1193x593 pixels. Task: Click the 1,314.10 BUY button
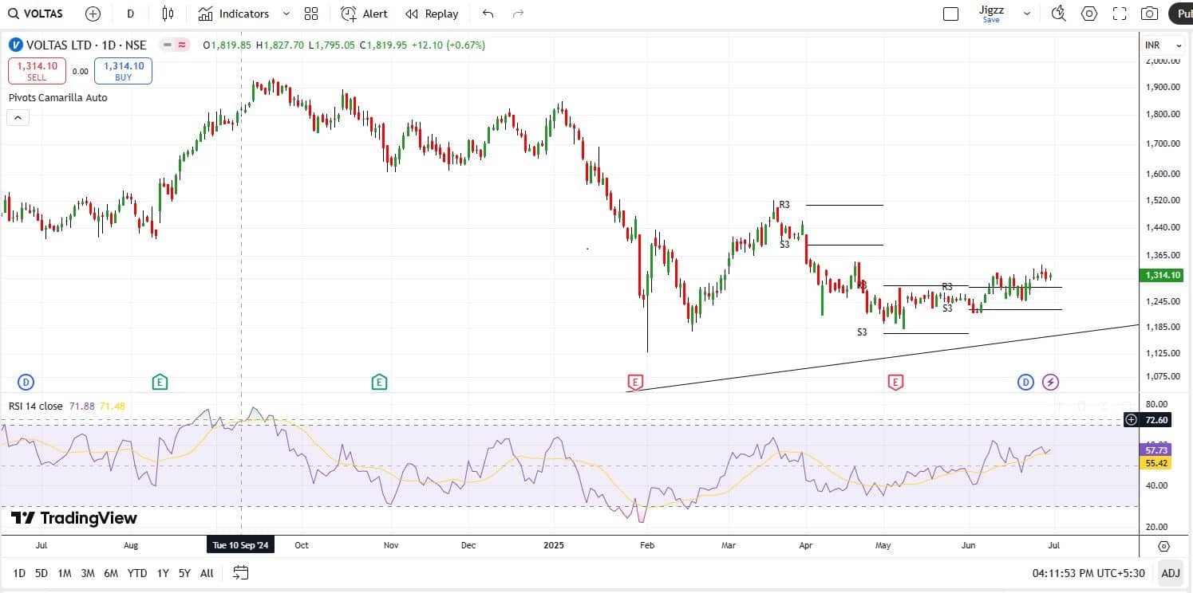pos(123,71)
